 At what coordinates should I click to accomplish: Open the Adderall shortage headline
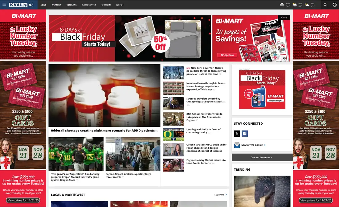pyautogui.click(x=103, y=130)
